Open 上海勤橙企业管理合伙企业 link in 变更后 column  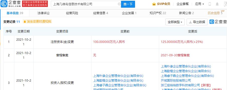[x=186, y=71]
